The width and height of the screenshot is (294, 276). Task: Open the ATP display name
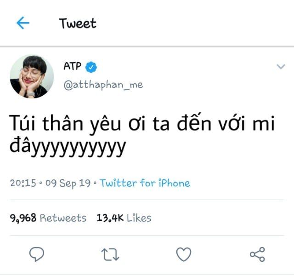pyautogui.click(x=73, y=66)
